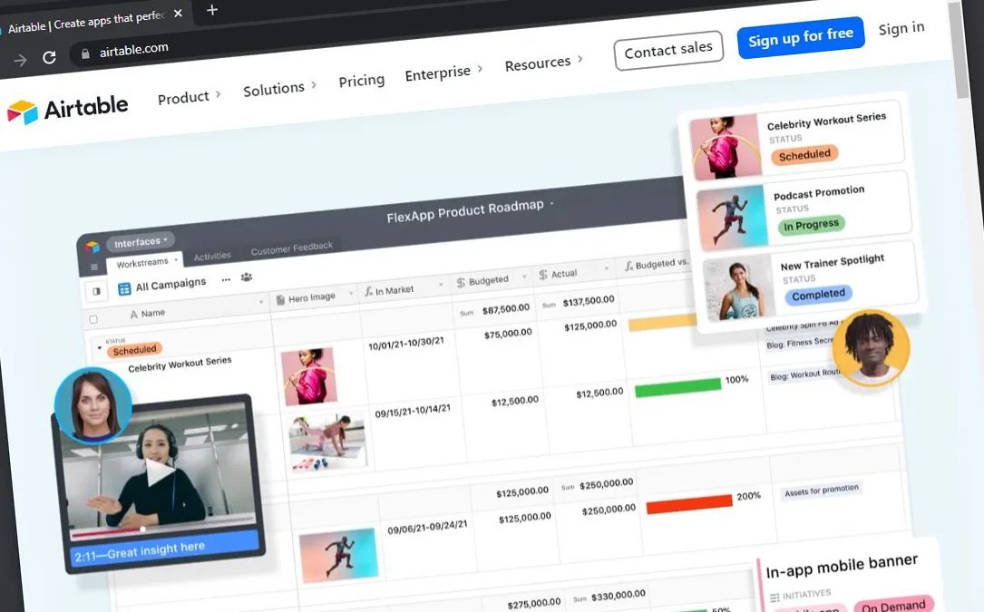Click the 09/06/21-09/24/21 date cell
This screenshot has width=984, height=612.
pyautogui.click(x=427, y=528)
